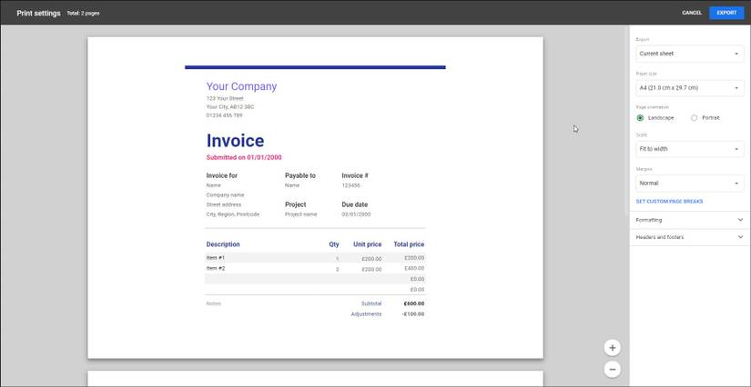
Task: Click the Subtotal £600.00 value
Action: [414, 303]
